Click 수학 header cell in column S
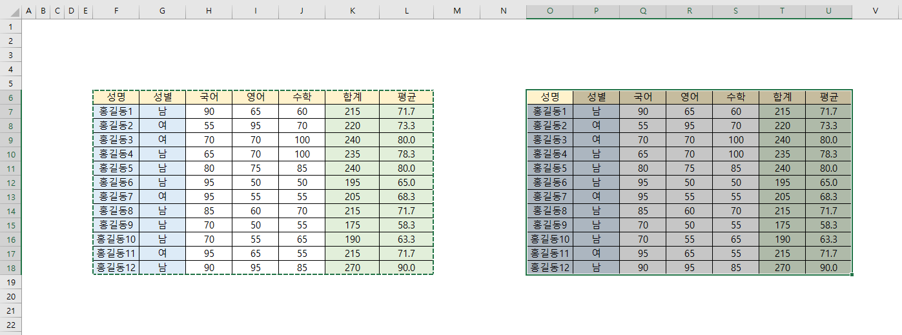Image resolution: width=902 pixels, height=335 pixels. click(x=736, y=97)
